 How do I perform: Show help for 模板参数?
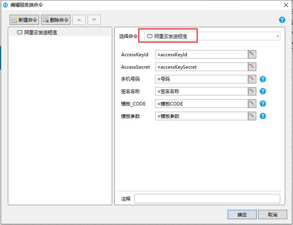(x=263, y=116)
